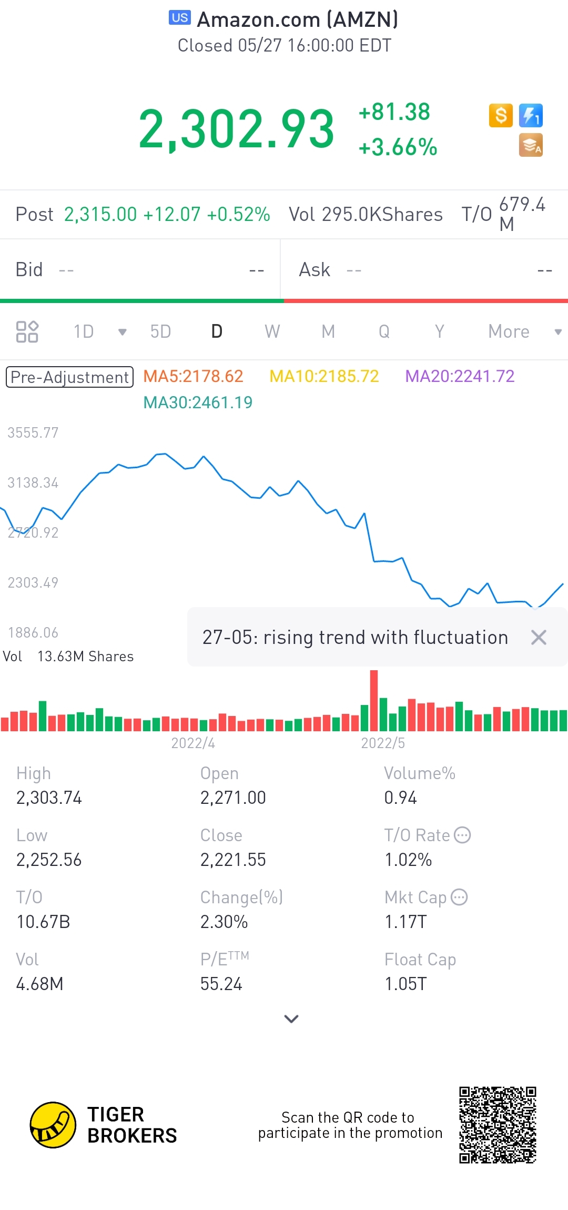
Task: Tap the 27-05 rising trend message
Action: (x=356, y=637)
